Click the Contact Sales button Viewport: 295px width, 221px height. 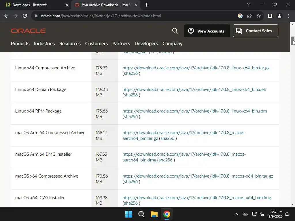tap(256, 31)
